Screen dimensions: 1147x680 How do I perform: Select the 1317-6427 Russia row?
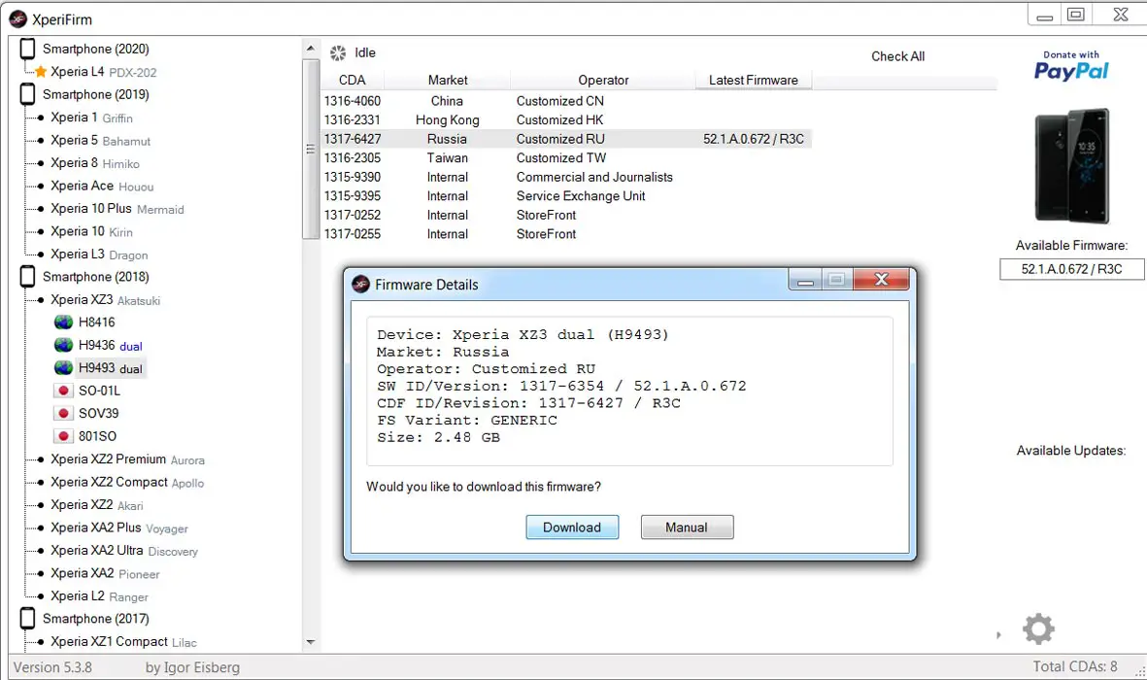click(x=566, y=139)
